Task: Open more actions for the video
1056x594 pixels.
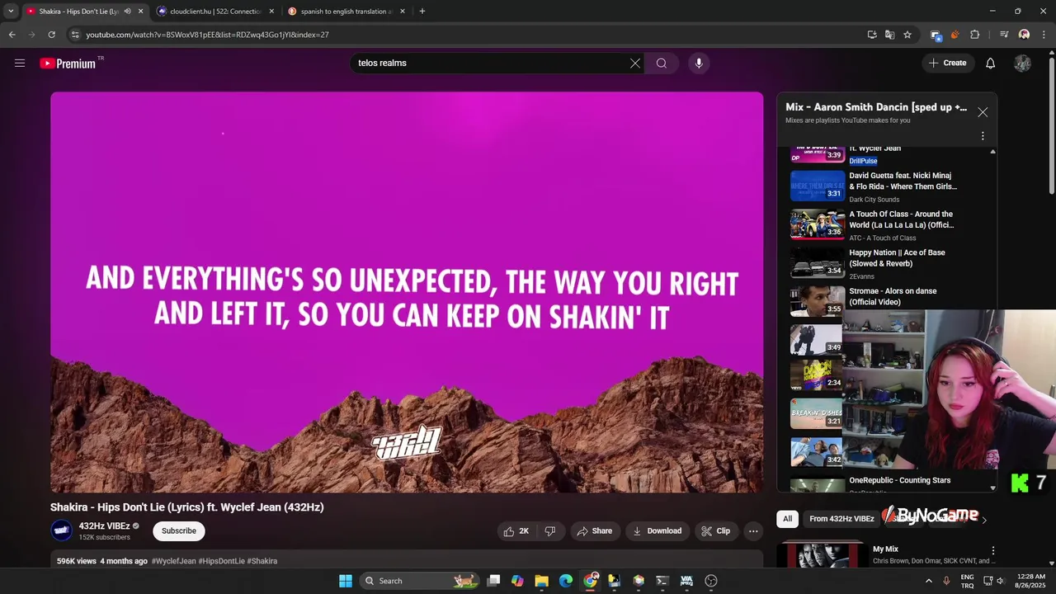Action: pos(753,531)
